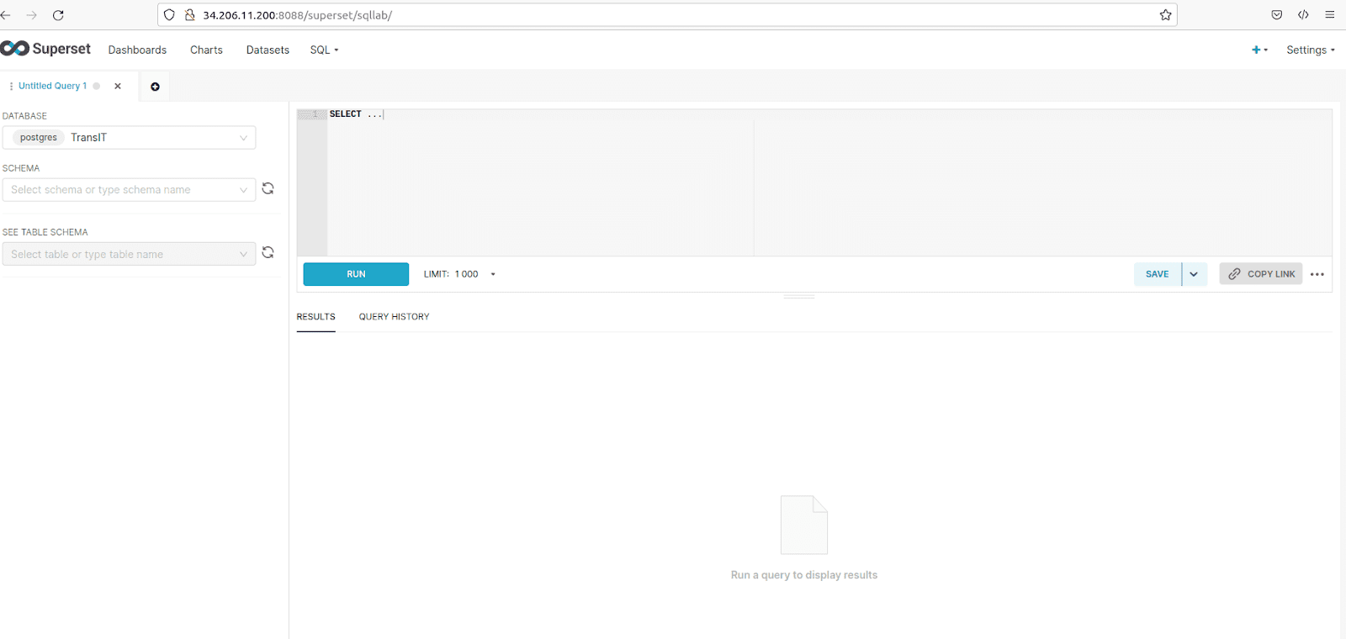This screenshot has height=639, width=1346.
Task: Copy link to this query
Action: click(1260, 274)
